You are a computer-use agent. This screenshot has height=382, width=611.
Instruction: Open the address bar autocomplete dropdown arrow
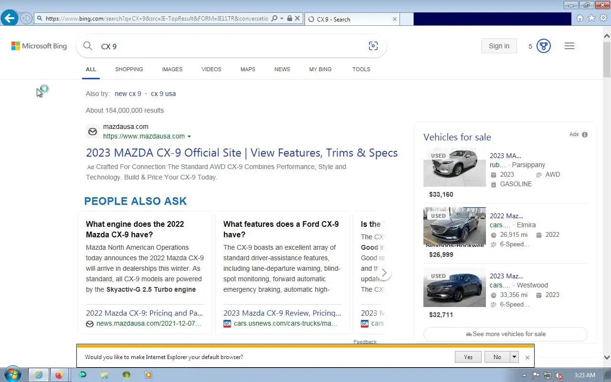[x=282, y=19]
